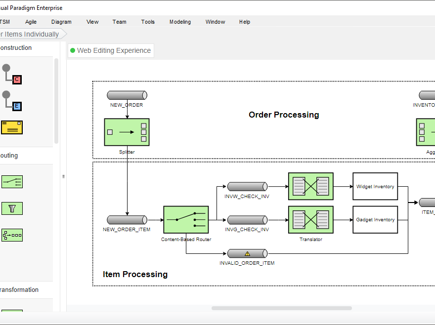Screen dimensions: 435x325
Task: Select the Widget Inventory box on the diagram
Action: pyautogui.click(x=375, y=186)
